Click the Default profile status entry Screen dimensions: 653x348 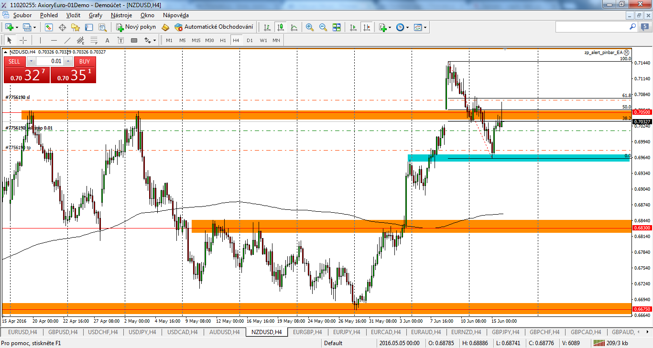pyautogui.click(x=333, y=343)
